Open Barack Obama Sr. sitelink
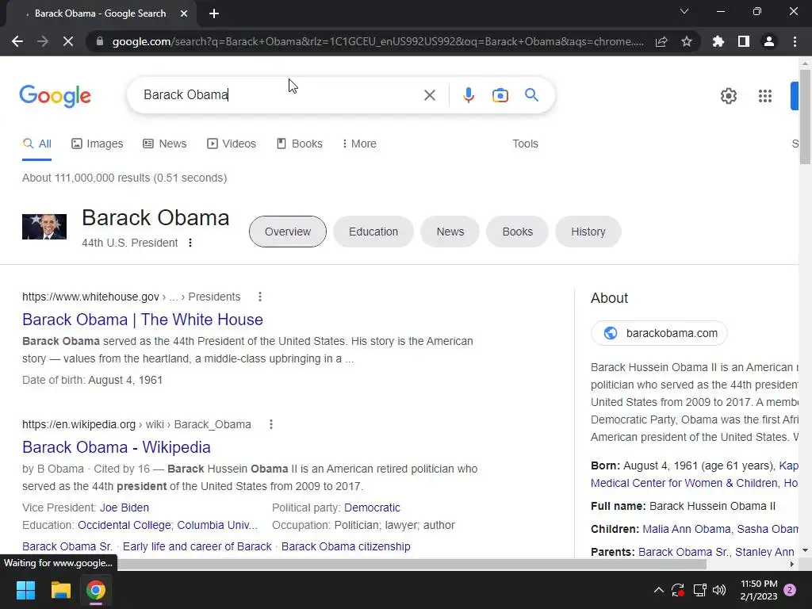812x609 pixels. click(x=67, y=547)
